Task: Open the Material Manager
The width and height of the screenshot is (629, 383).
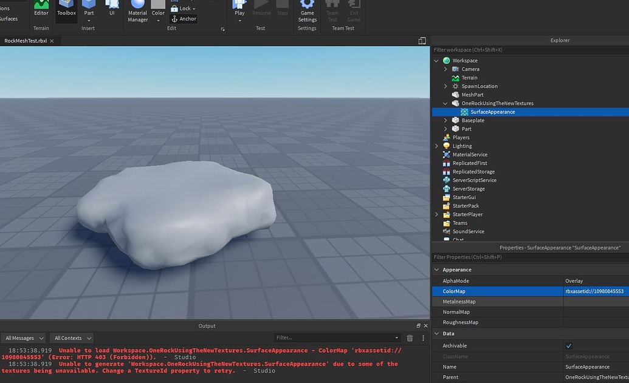Action: [137, 11]
